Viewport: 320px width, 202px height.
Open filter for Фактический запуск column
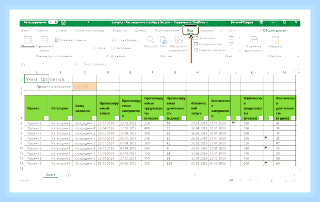(206, 118)
